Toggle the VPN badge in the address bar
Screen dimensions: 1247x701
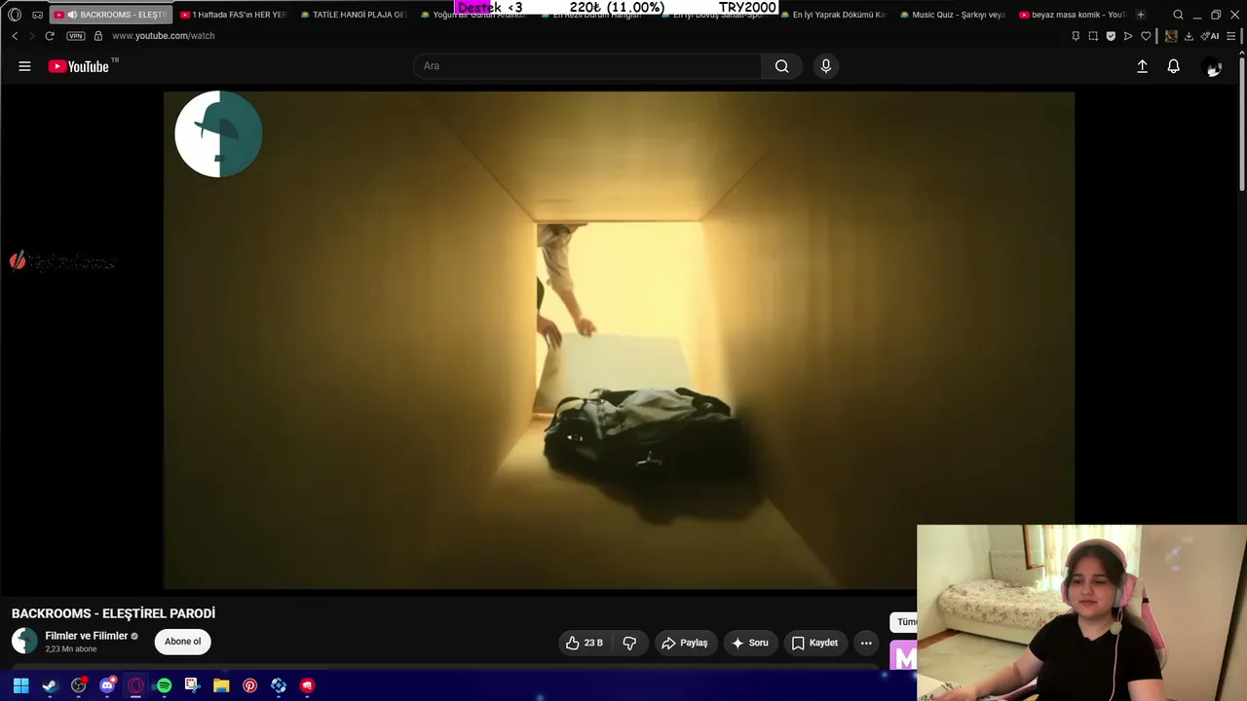tap(76, 36)
